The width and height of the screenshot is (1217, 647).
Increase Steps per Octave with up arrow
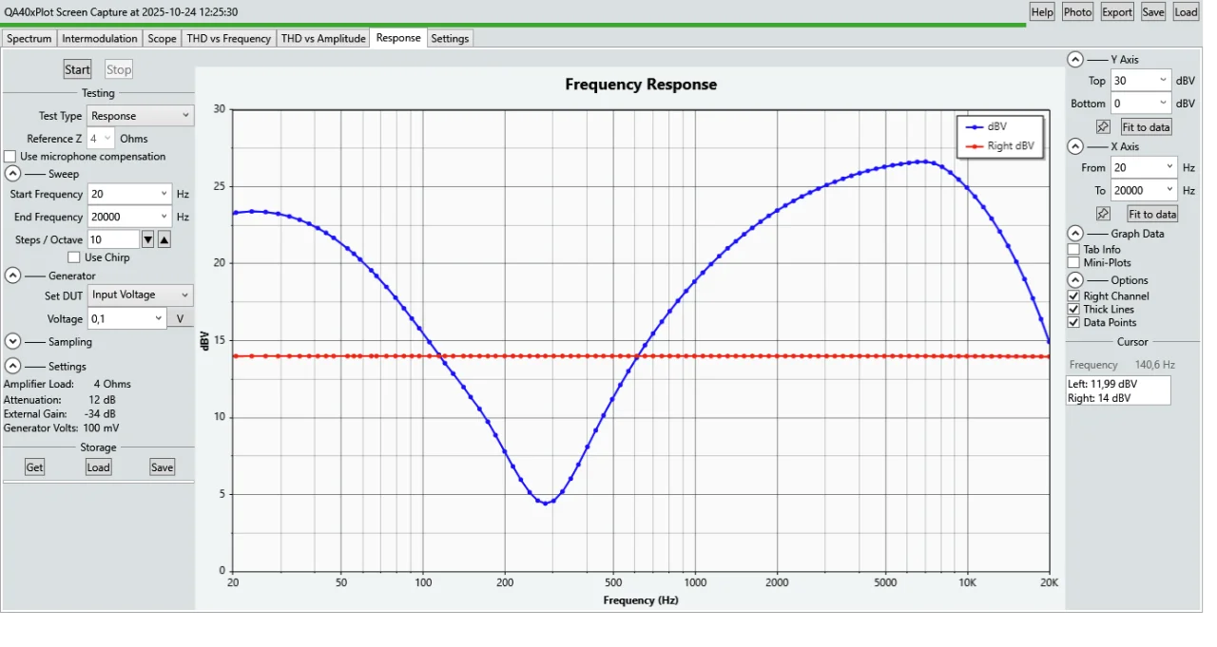pos(164,239)
